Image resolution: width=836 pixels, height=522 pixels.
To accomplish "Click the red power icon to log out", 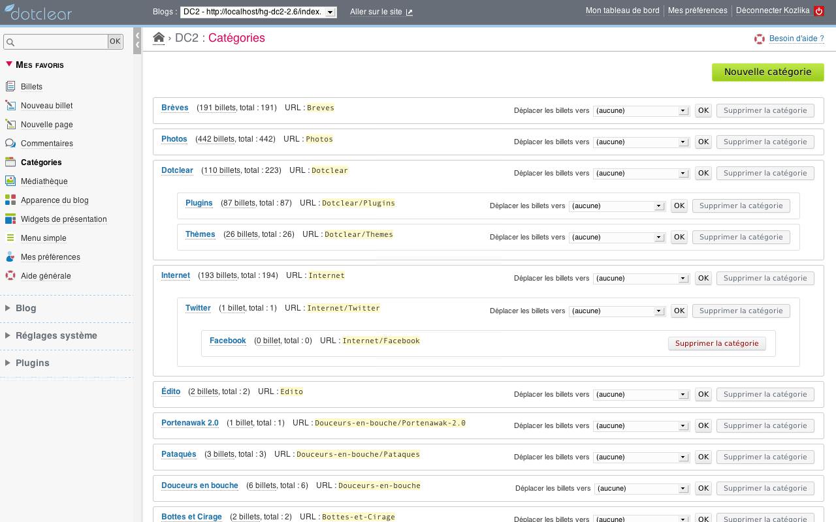I will [819, 11].
